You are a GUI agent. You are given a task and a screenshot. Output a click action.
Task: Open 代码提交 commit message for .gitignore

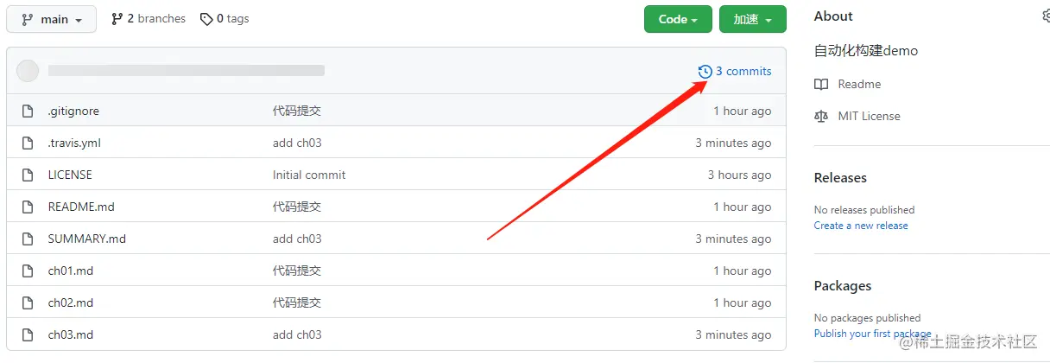297,111
